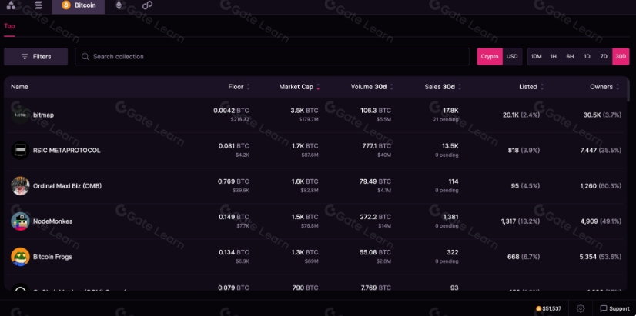
Task: Open the NodeMonkes collection avatar
Action: tap(20, 221)
